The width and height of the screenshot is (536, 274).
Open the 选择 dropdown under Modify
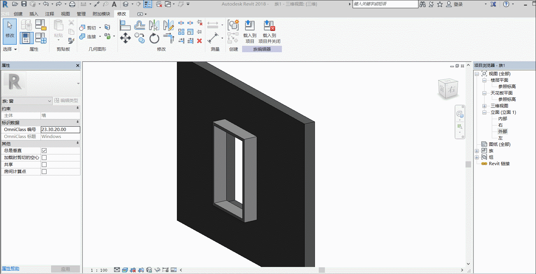click(x=10, y=49)
